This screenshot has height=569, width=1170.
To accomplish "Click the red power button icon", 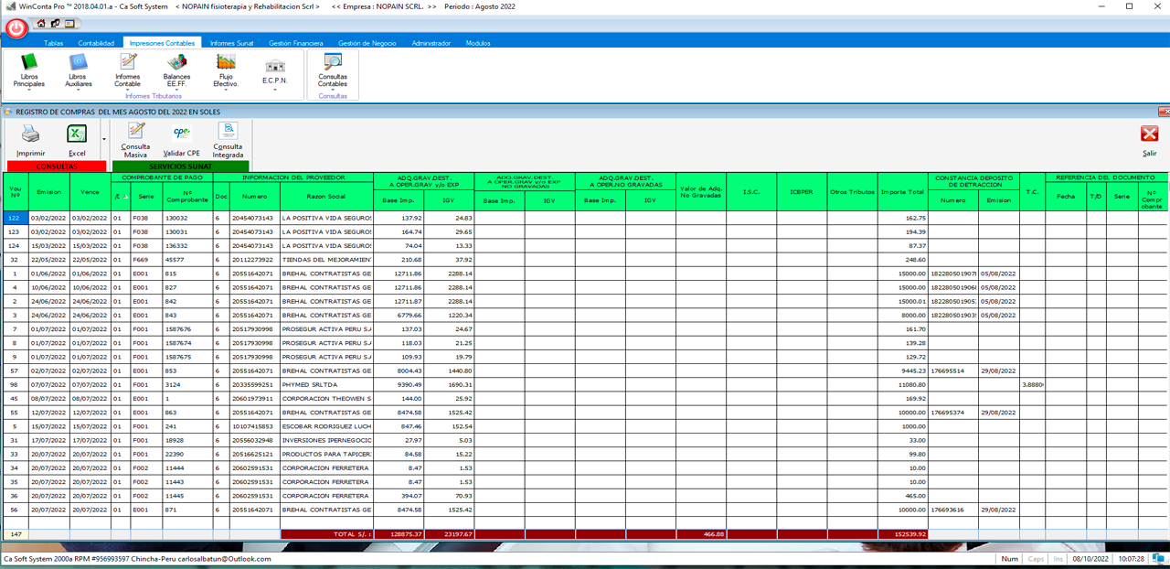I will click(16, 28).
